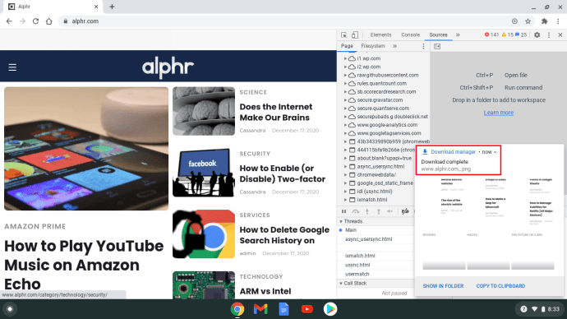This screenshot has width=567, height=319.
Task: Launch YouTube from the shelf
Action: (x=307, y=309)
